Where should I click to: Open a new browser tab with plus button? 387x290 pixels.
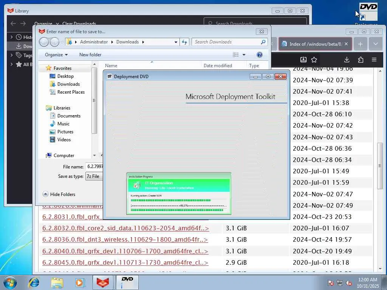coord(360,44)
